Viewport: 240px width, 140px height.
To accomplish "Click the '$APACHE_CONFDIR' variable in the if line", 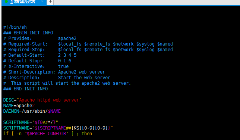I will (47, 134).
